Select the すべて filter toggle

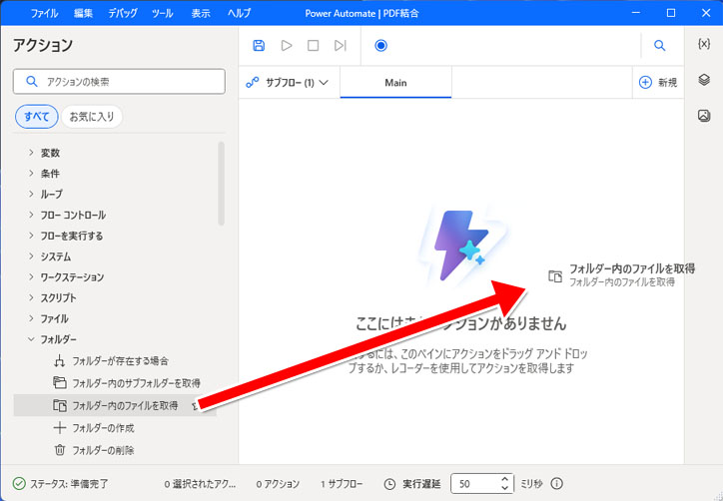[36, 117]
